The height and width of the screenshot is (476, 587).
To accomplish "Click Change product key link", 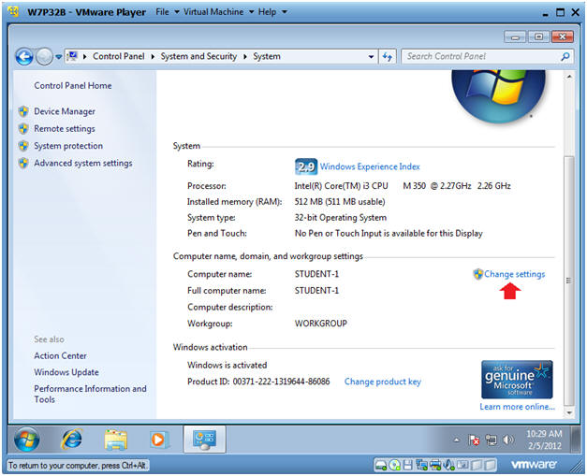I will (x=383, y=382).
